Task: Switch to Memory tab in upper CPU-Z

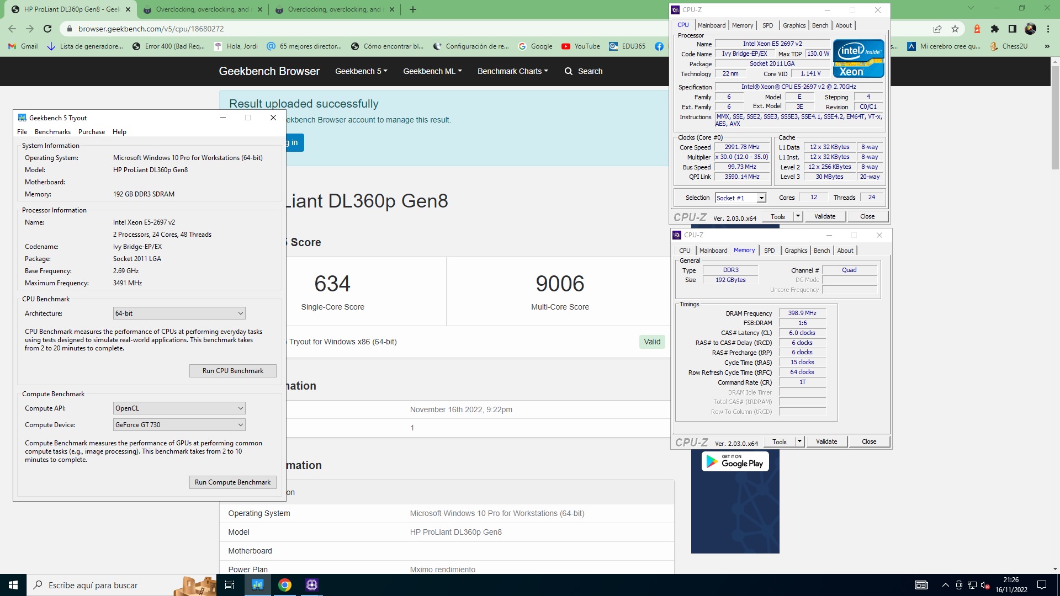Action: (x=743, y=25)
